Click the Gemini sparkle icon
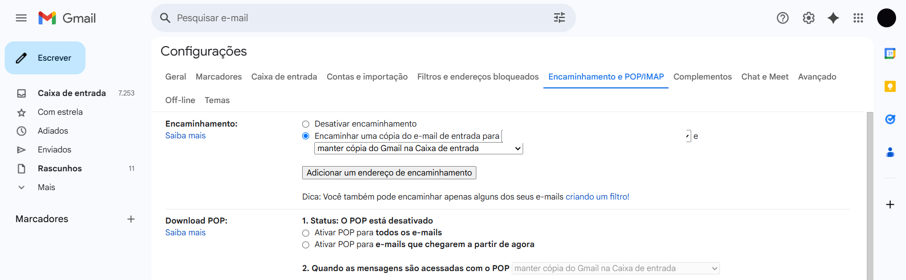Screen dimensions: 906x280 coord(833,18)
